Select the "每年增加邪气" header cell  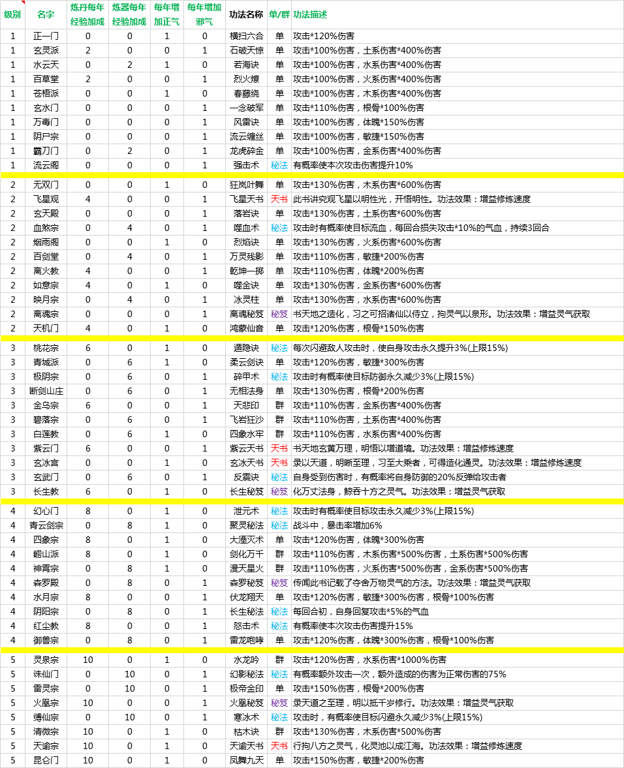pos(204,15)
